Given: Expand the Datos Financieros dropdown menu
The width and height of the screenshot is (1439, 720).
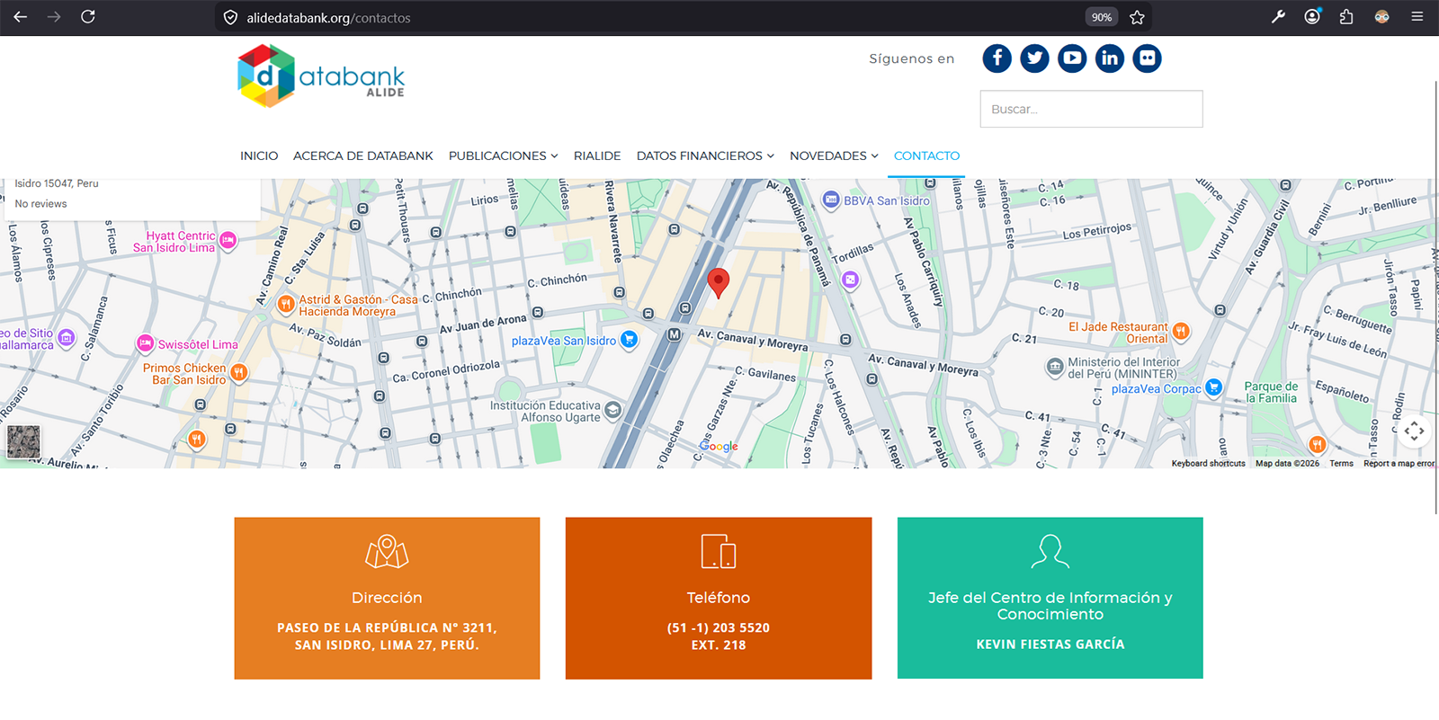Looking at the screenshot, I should [x=705, y=156].
